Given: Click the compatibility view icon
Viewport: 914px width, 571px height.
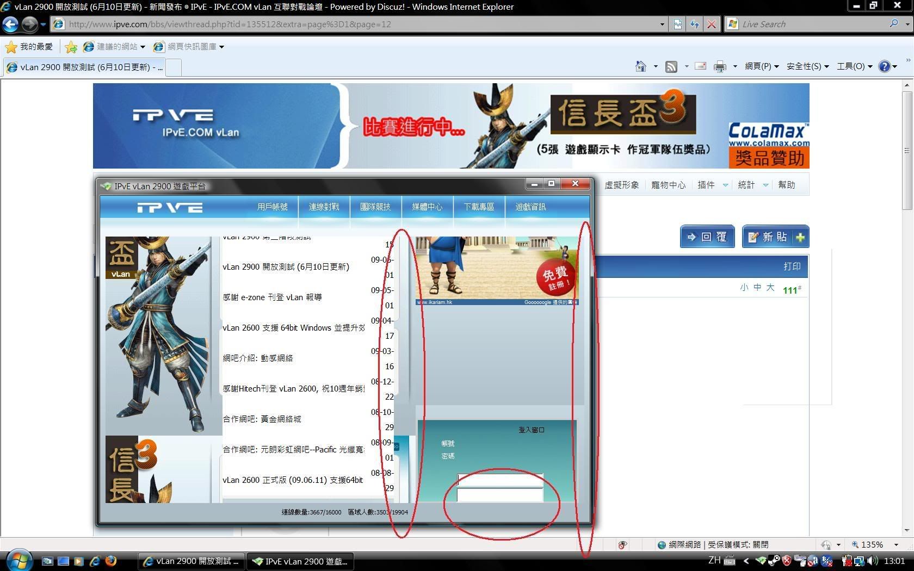Looking at the screenshot, I should coord(678,24).
